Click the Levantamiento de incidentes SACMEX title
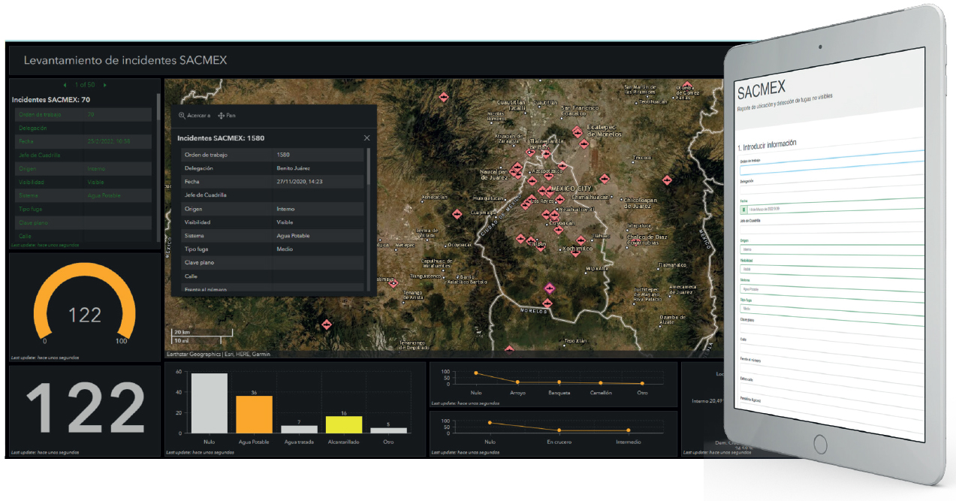 [125, 60]
